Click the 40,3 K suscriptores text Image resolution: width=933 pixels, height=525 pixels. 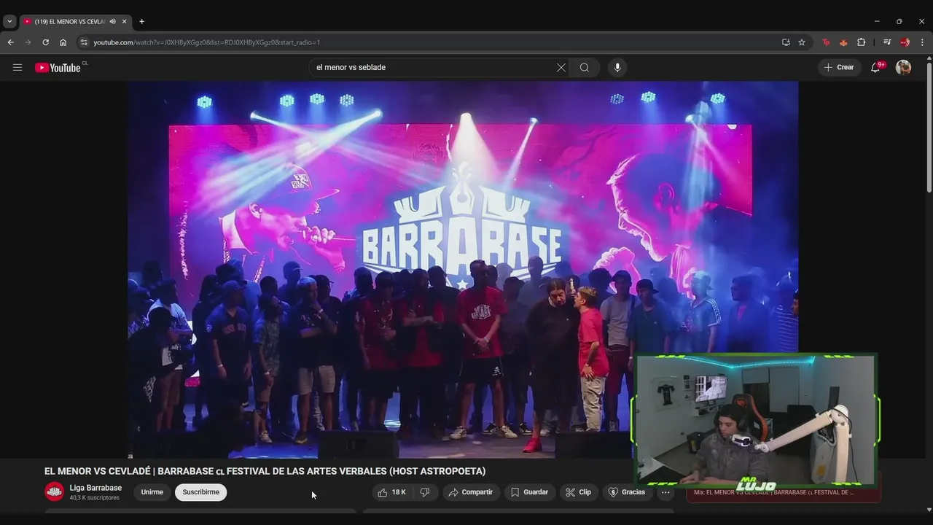point(95,498)
